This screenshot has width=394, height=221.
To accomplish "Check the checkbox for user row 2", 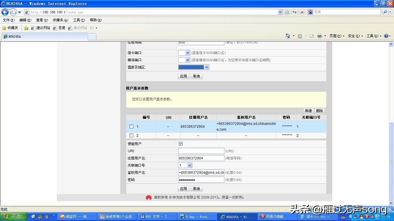I will click(x=131, y=135).
